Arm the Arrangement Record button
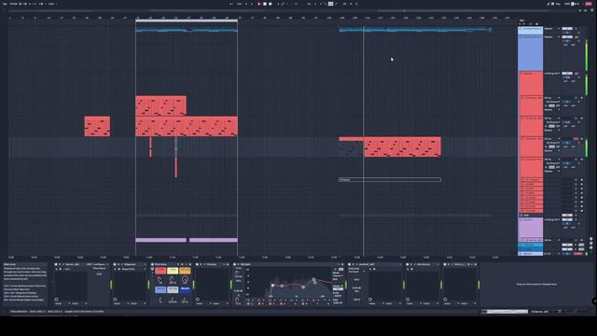 click(x=271, y=4)
